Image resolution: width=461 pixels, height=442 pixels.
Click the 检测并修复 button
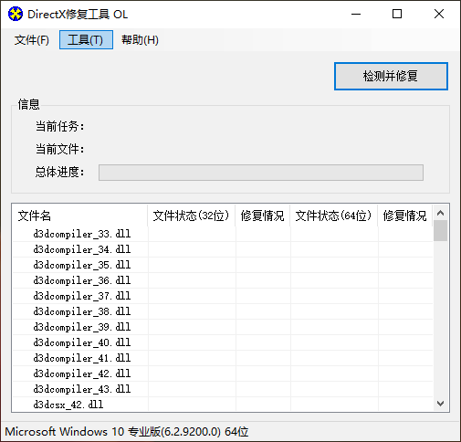pyautogui.click(x=391, y=76)
